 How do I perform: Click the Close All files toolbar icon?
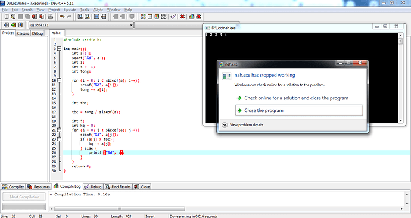pyautogui.click(x=42, y=17)
